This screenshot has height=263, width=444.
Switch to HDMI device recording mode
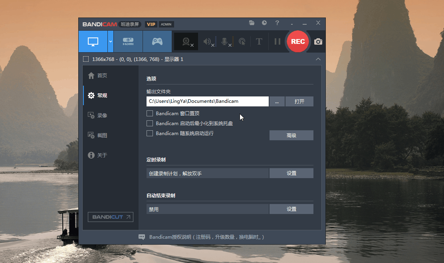click(128, 41)
